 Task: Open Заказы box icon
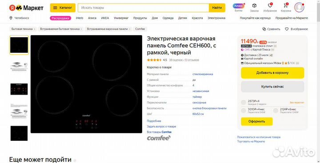pos(254,8)
